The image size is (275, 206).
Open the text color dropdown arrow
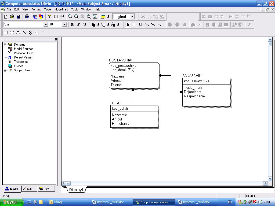coord(98,25)
